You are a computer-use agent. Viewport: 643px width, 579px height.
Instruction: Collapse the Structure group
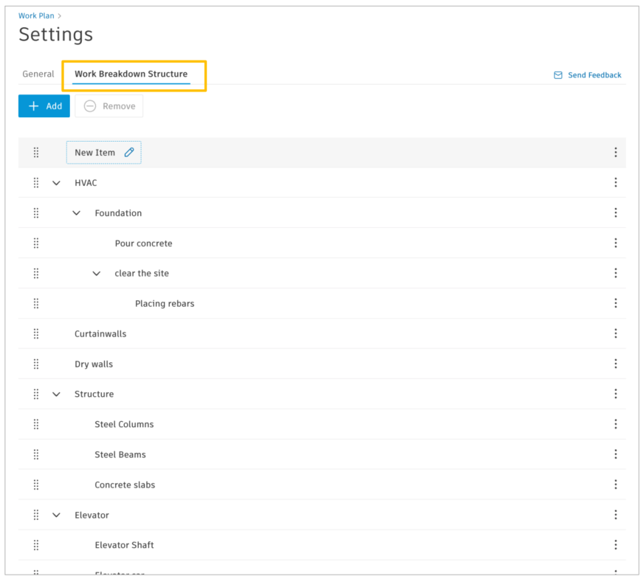pyautogui.click(x=56, y=394)
